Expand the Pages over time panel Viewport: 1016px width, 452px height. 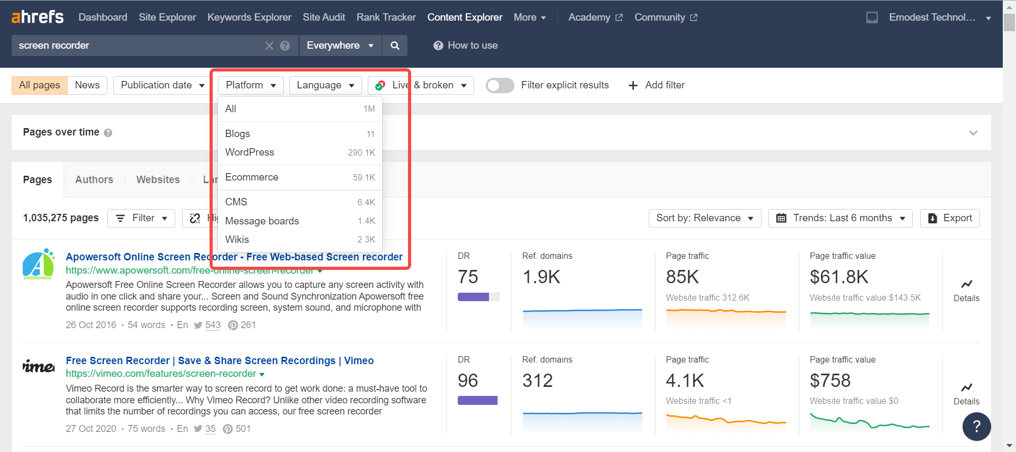973,133
